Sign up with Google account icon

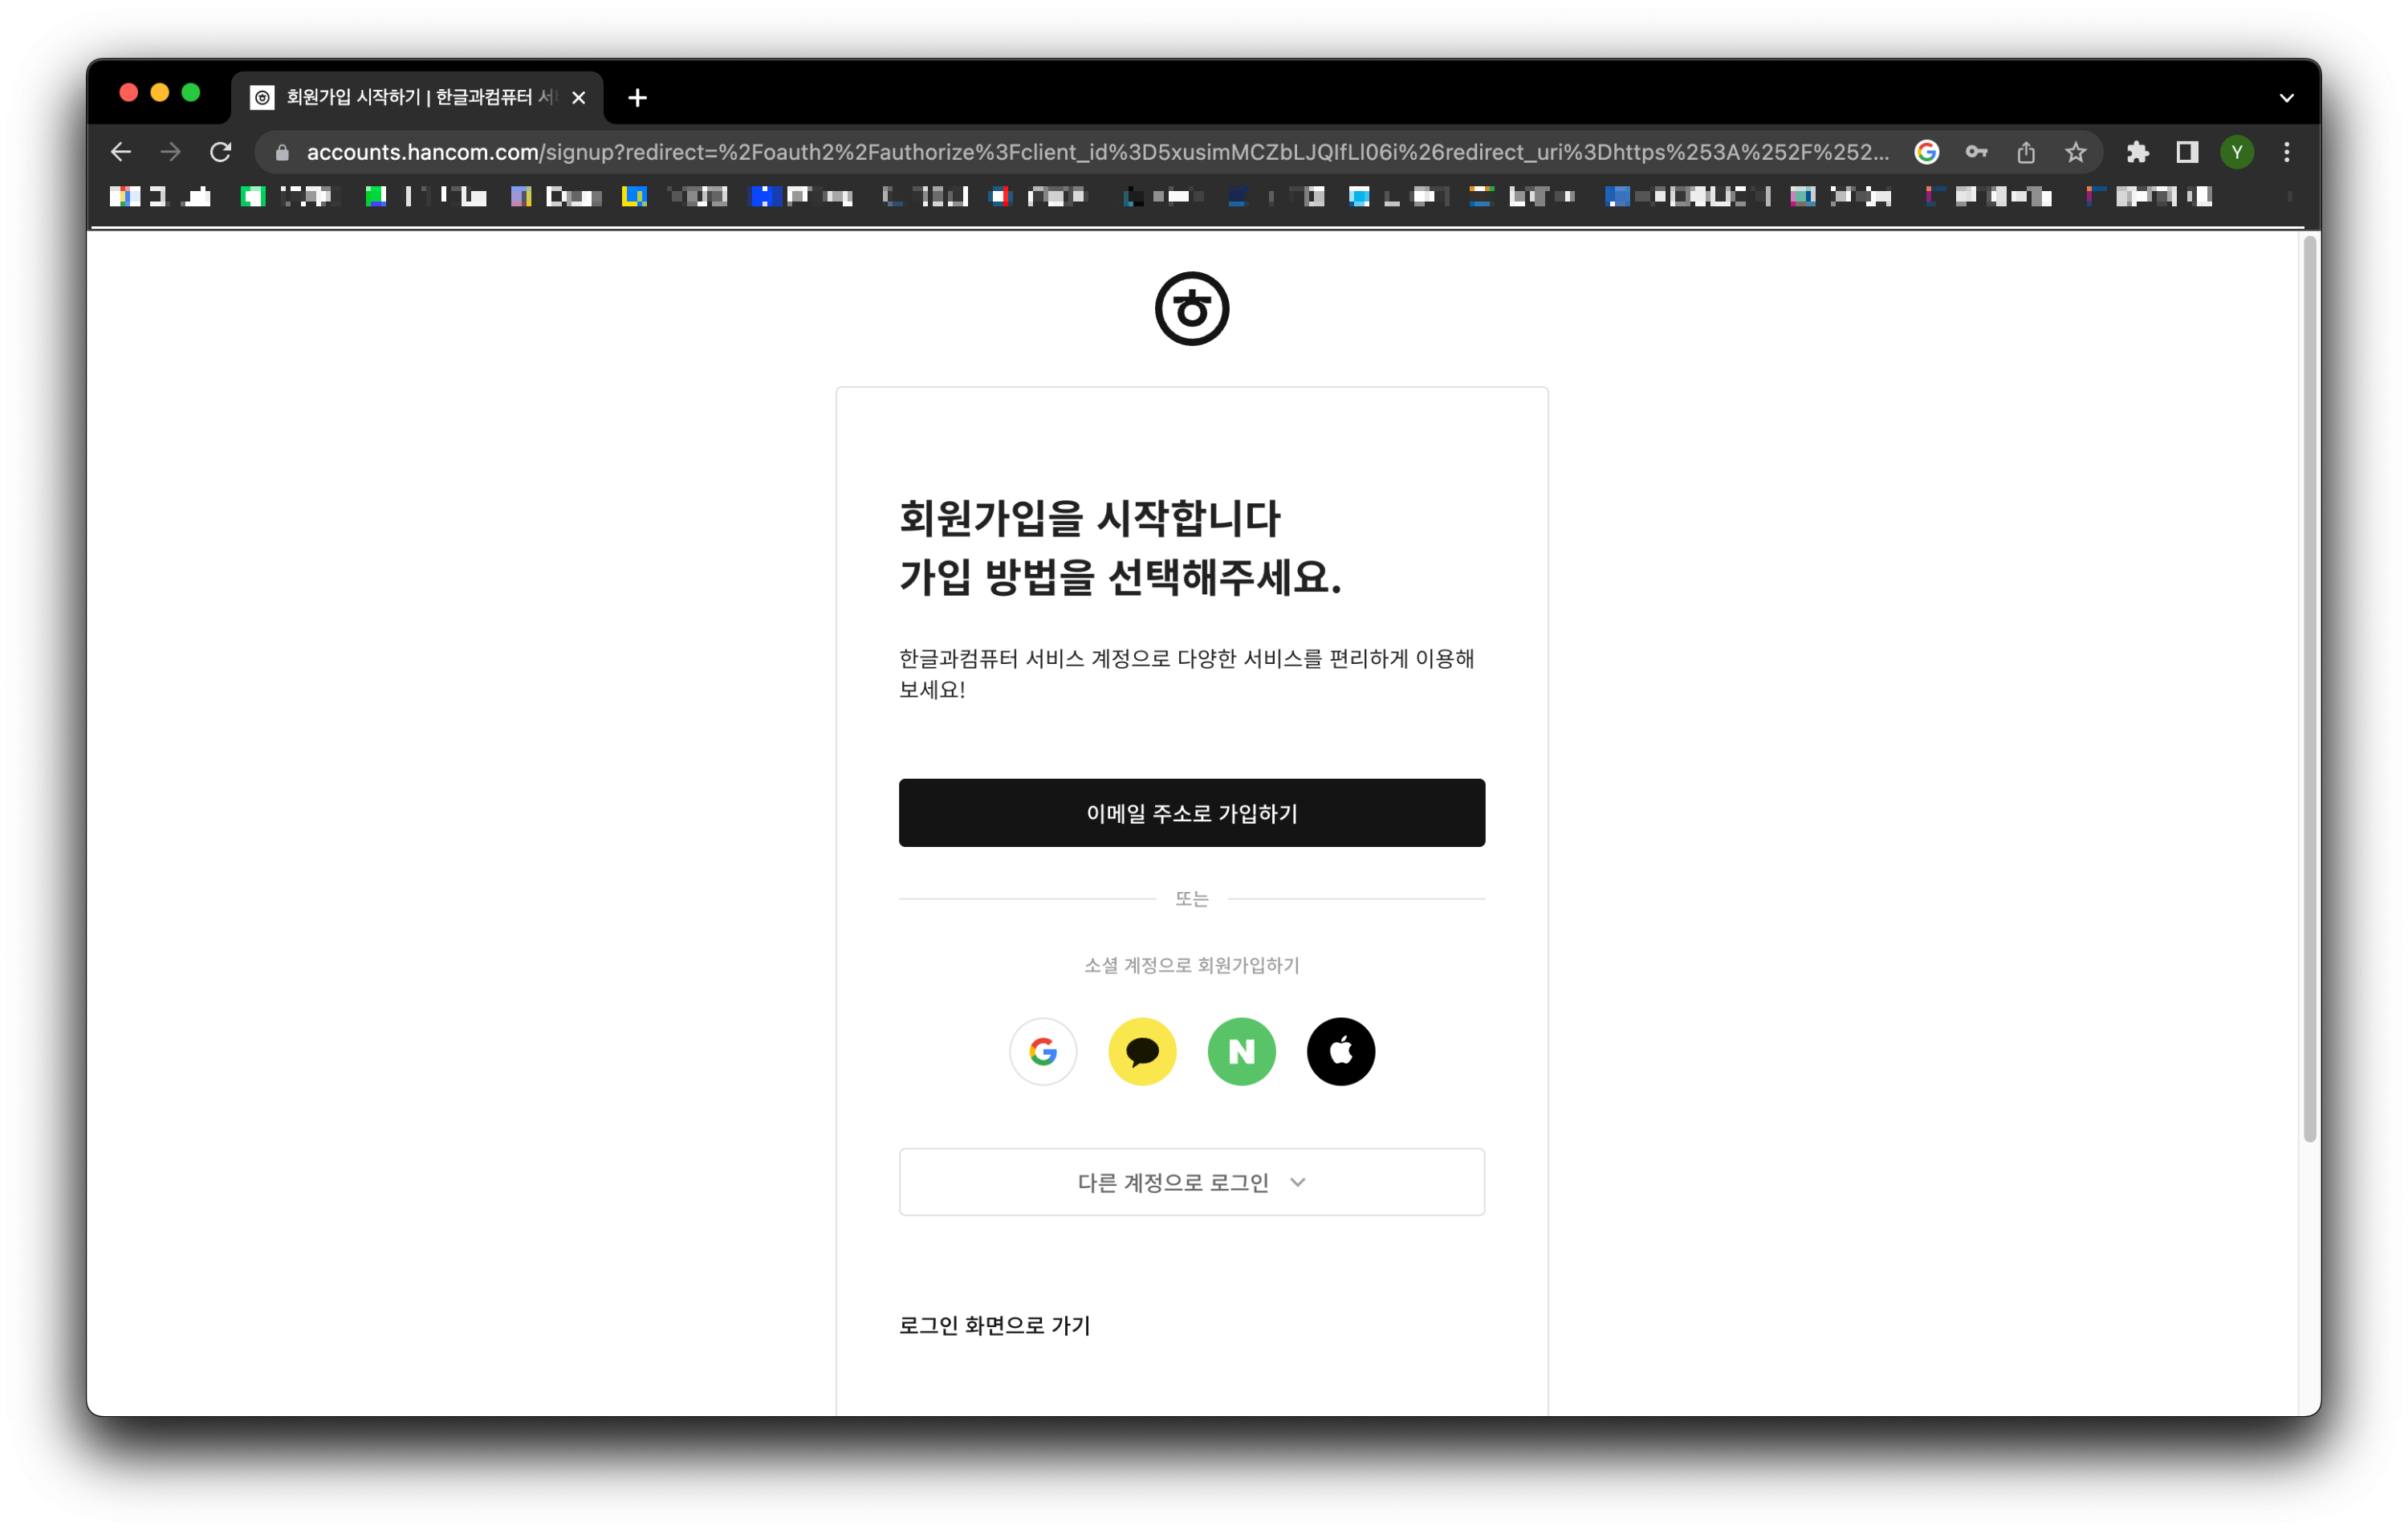pyautogui.click(x=1042, y=1051)
